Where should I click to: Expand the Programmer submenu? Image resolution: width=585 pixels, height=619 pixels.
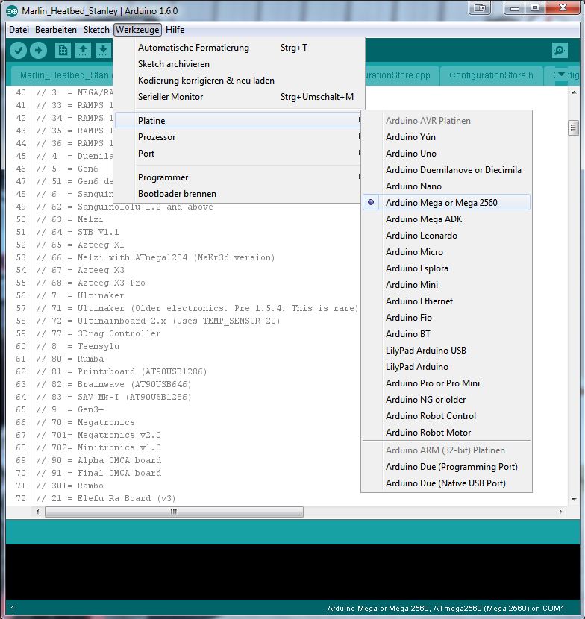point(239,177)
